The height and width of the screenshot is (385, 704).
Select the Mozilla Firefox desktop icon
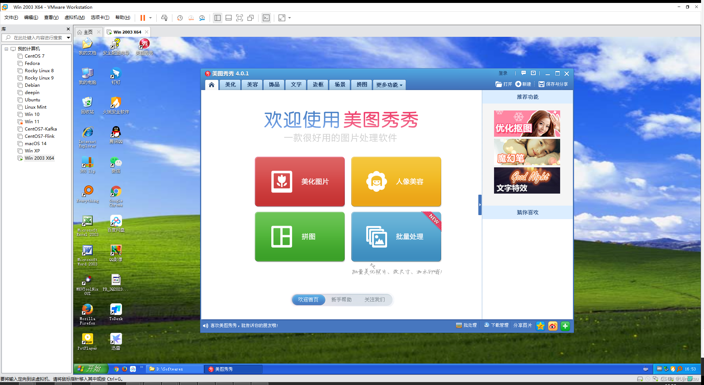tap(88, 314)
